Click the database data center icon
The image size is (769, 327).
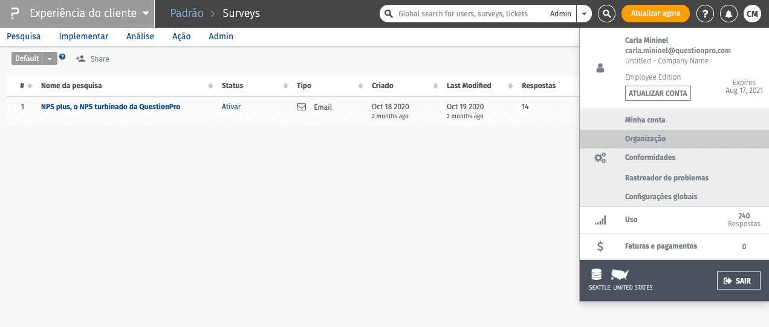[597, 275]
